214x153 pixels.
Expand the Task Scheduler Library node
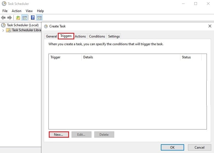pyautogui.click(x=3, y=30)
